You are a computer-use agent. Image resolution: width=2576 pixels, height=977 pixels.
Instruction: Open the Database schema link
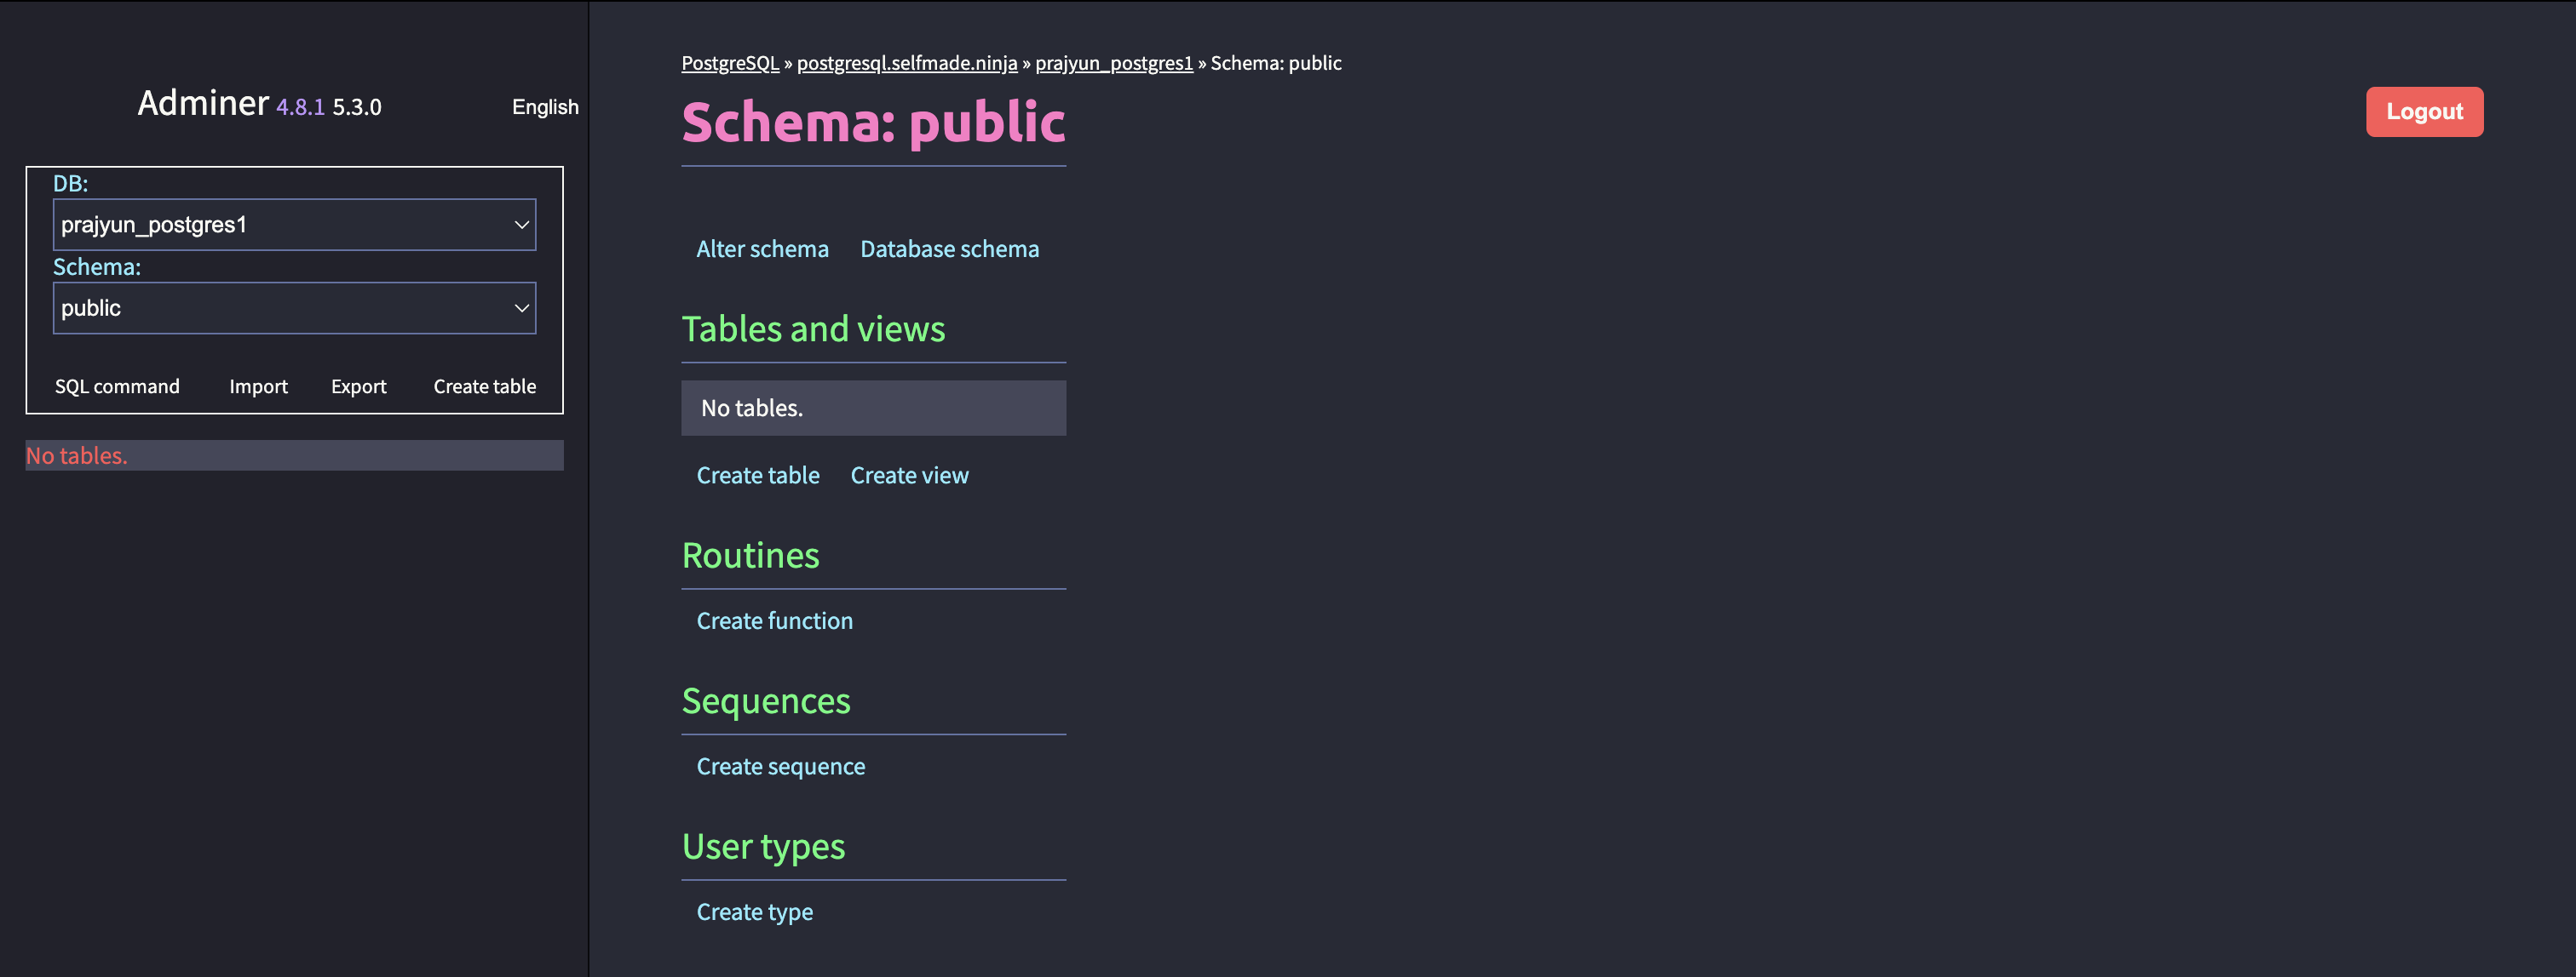point(949,249)
